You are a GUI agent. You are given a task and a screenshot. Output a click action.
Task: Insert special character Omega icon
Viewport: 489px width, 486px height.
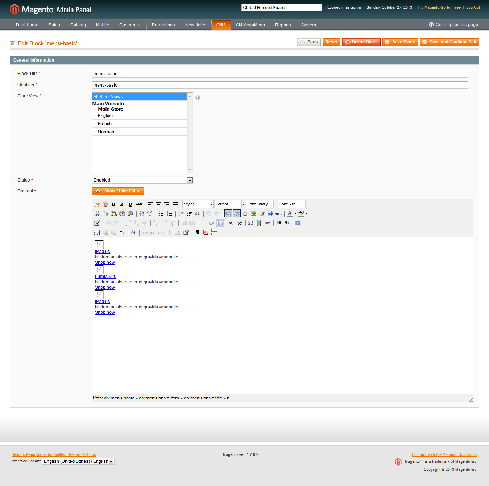point(251,223)
